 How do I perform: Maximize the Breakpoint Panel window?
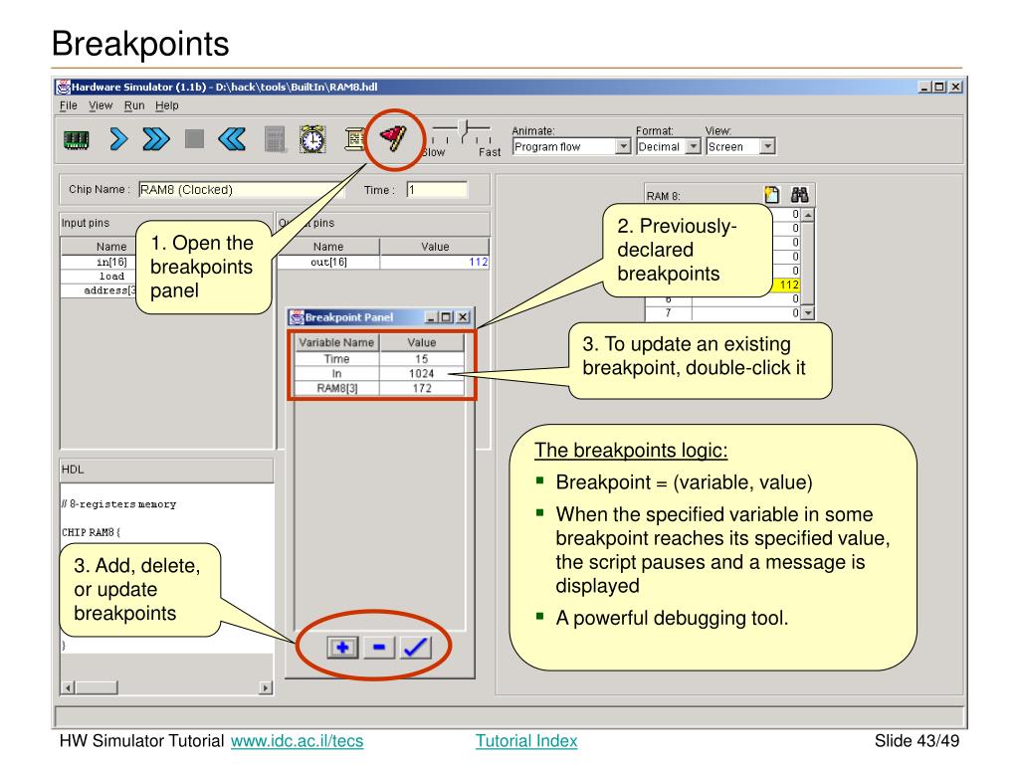pyautogui.click(x=447, y=317)
